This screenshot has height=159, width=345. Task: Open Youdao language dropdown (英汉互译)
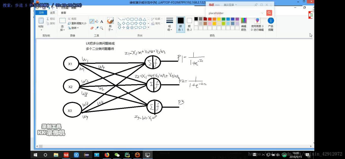230,5
